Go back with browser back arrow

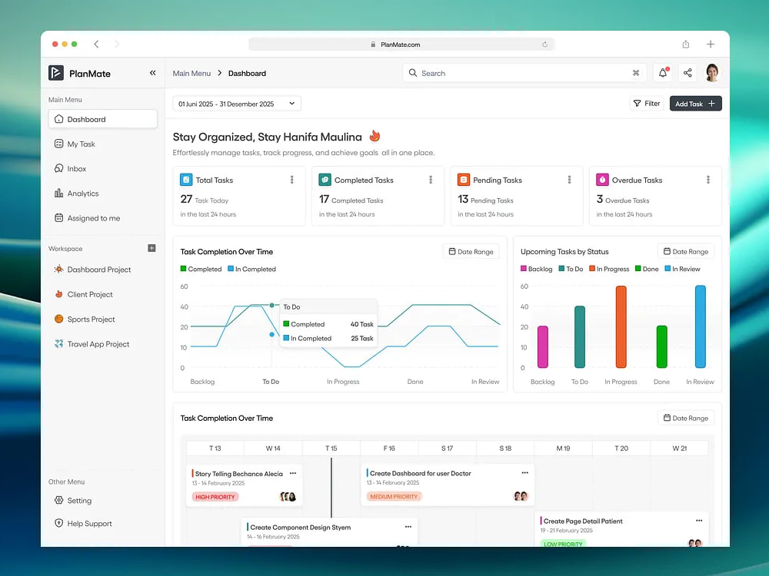pos(96,44)
